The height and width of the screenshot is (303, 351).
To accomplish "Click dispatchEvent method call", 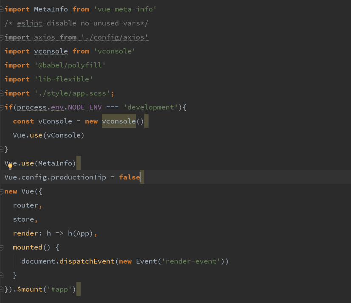I will tap(87, 261).
